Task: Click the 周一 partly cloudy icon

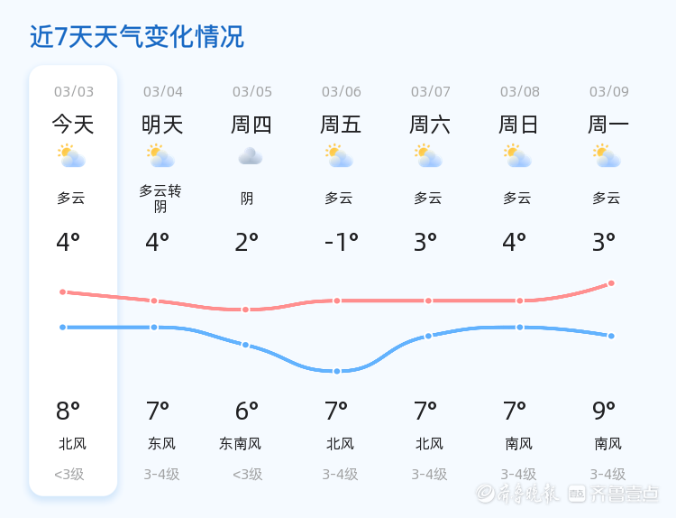Action: tap(607, 157)
